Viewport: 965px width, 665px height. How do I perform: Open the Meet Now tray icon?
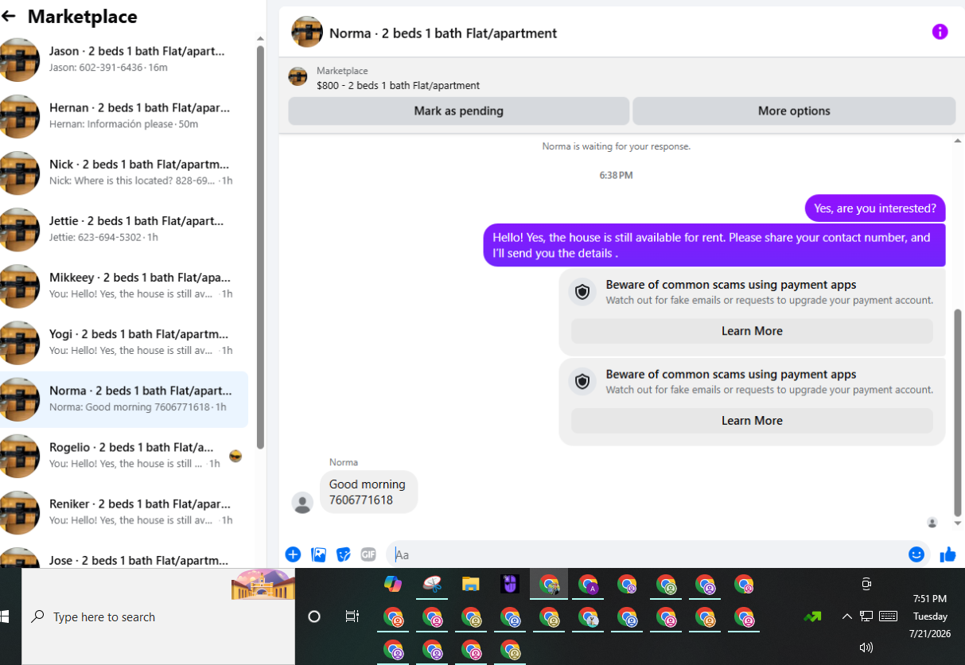coord(866,584)
